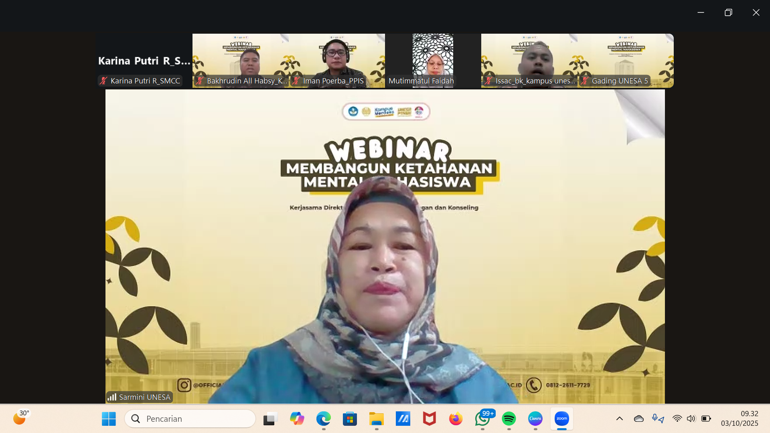Open the volume control in the tray

pos(691,419)
